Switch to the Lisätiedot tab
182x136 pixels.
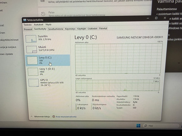(92, 28)
